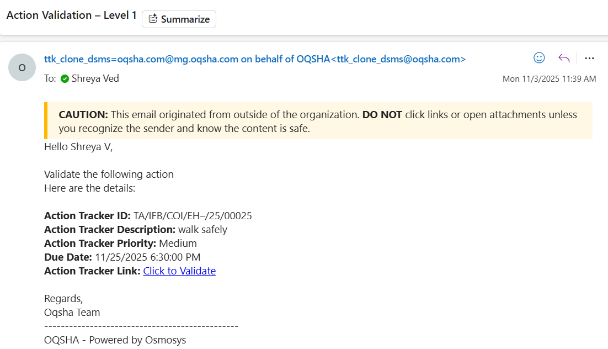This screenshot has width=608, height=349.
Task: Click the Due Date value 11/25/2025
Action: (x=147, y=257)
